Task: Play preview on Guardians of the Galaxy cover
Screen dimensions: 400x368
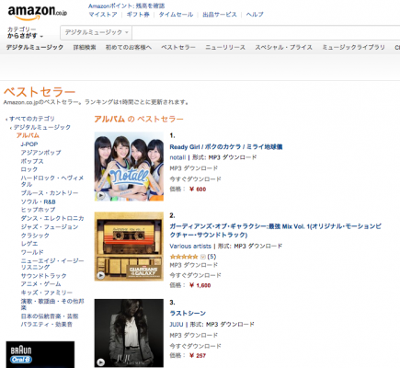Action: 101,275
